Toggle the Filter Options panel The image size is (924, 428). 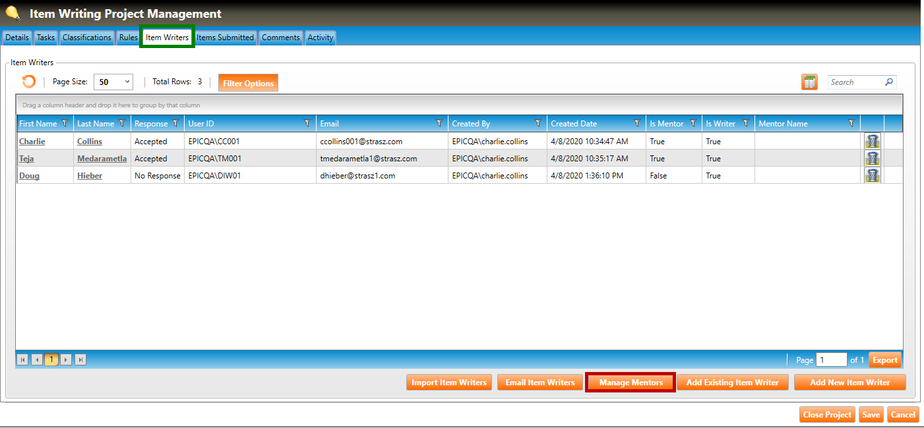(x=248, y=83)
